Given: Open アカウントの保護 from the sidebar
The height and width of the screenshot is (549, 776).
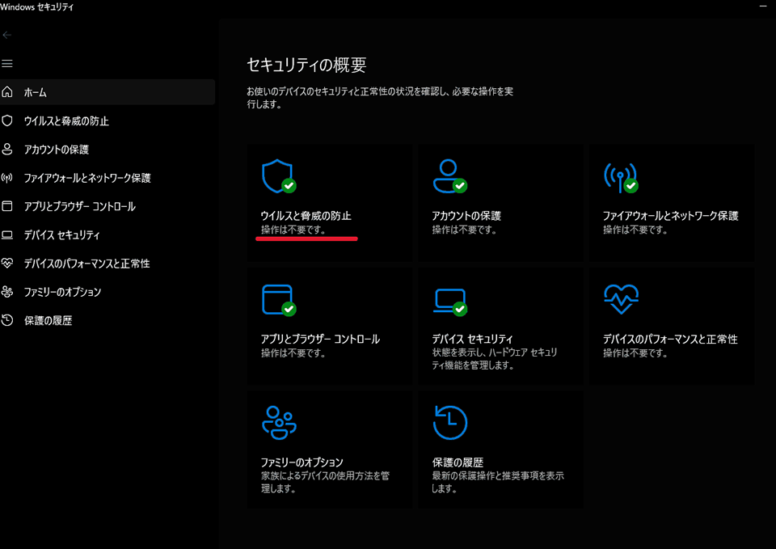Looking at the screenshot, I should point(108,149).
